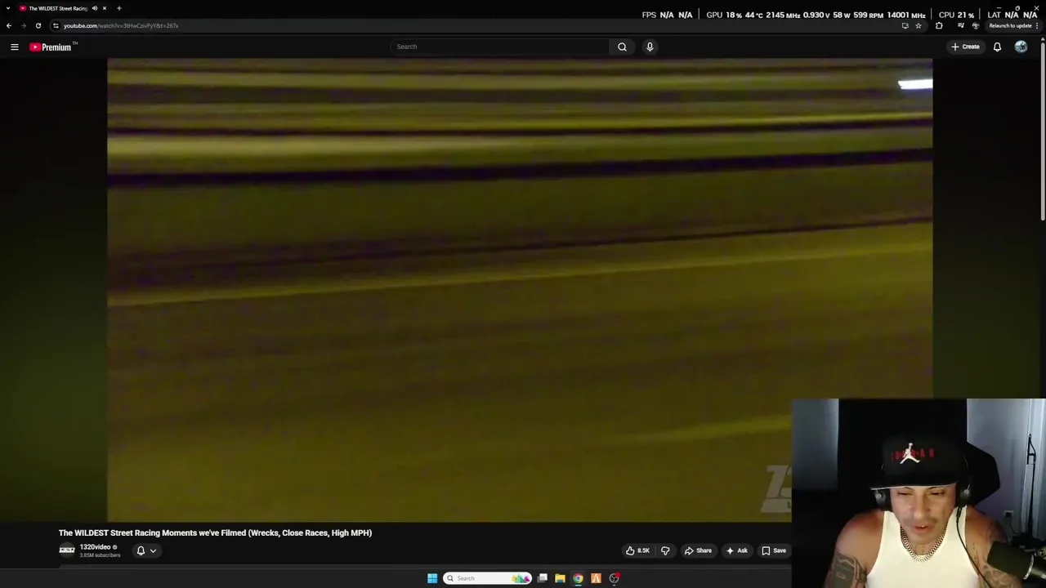
Task: Mute the tab via its speaker icon
Action: click(x=95, y=8)
